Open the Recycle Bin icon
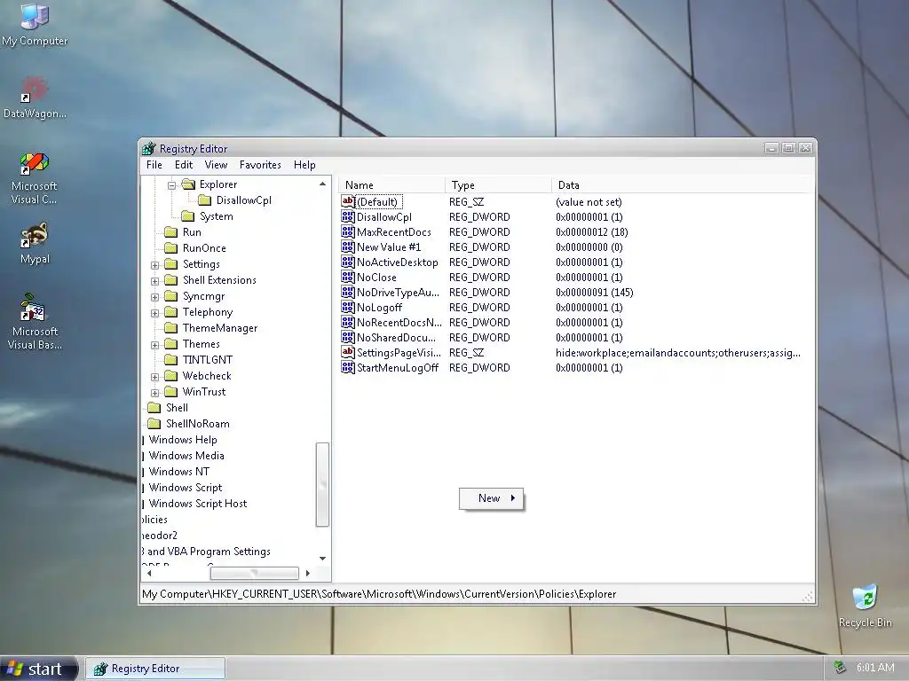Image resolution: width=909 pixels, height=681 pixels. (x=865, y=606)
